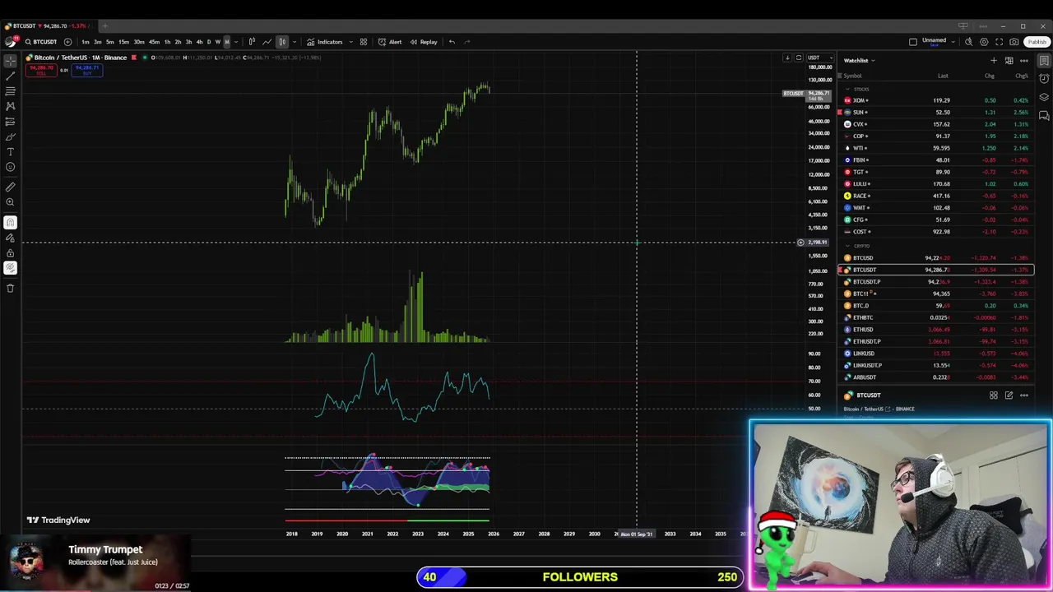Open a new browser tab

pyautogui.click(x=104, y=26)
